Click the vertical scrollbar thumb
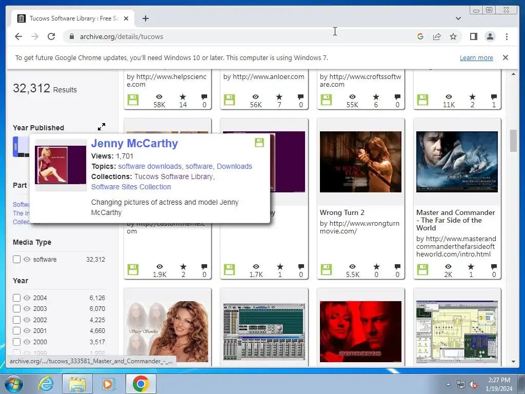The image size is (525, 394). coord(513,141)
